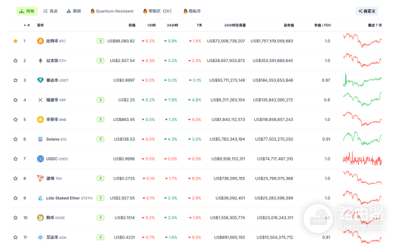Star the USDT row as favorite
The width and height of the screenshot is (396, 245).
15,81
